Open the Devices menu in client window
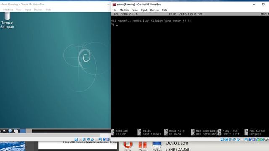Viewport: 269px width, 151px height. 38,10
